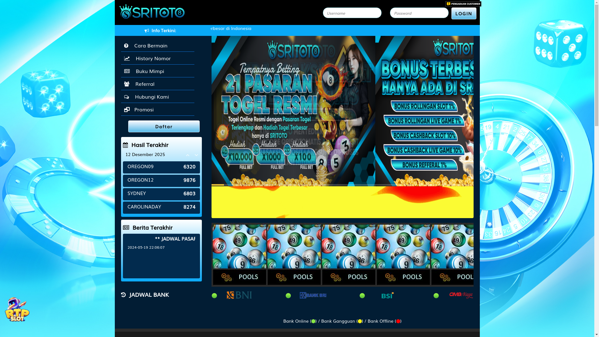This screenshot has height=337, width=599.
Task: Click the JADWAL BANK heading
Action: 149,295
